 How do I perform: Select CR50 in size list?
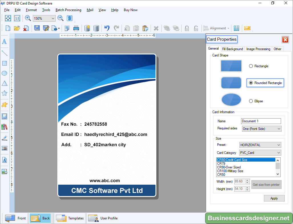tap(221, 175)
